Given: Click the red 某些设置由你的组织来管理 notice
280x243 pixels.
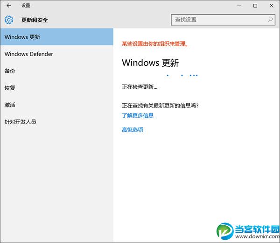Looking at the screenshot, I should click(155, 43).
